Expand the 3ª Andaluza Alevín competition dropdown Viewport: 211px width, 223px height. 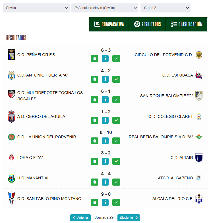(104, 8)
